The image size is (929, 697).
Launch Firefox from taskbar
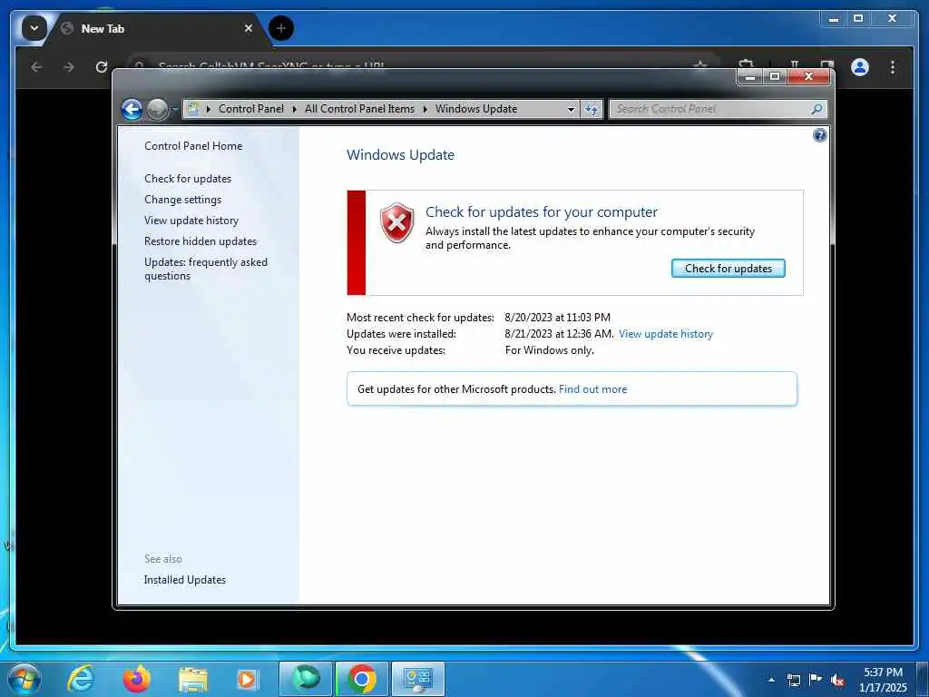(x=137, y=679)
